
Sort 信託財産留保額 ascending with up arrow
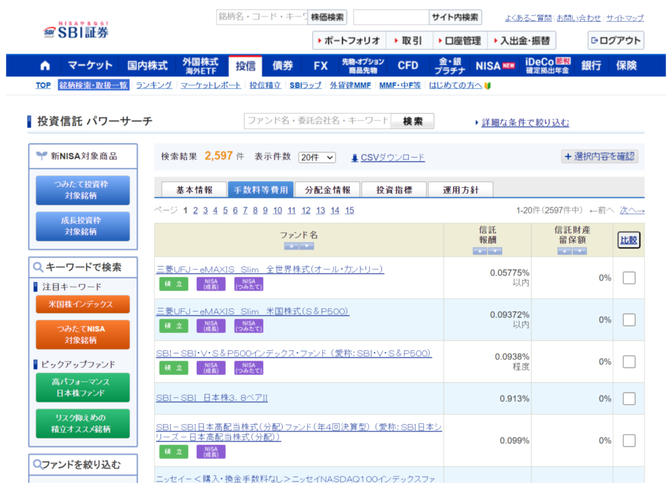click(x=564, y=251)
